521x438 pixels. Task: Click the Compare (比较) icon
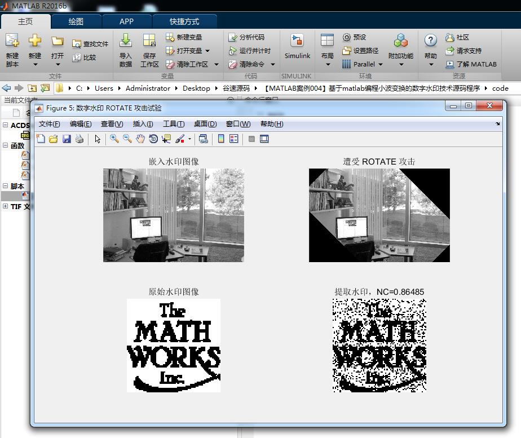click(x=77, y=57)
